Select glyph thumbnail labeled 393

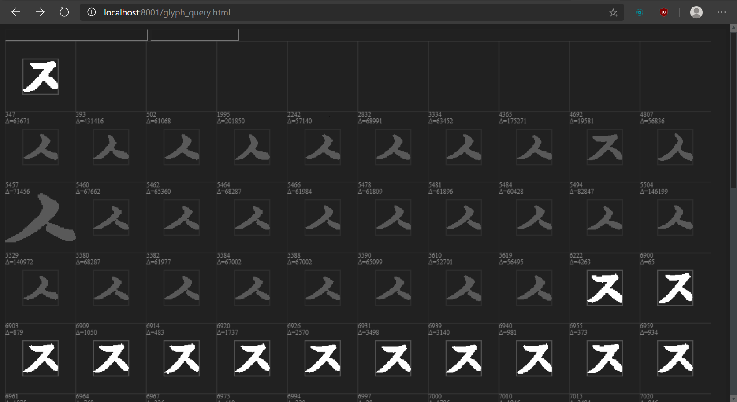coord(111,147)
